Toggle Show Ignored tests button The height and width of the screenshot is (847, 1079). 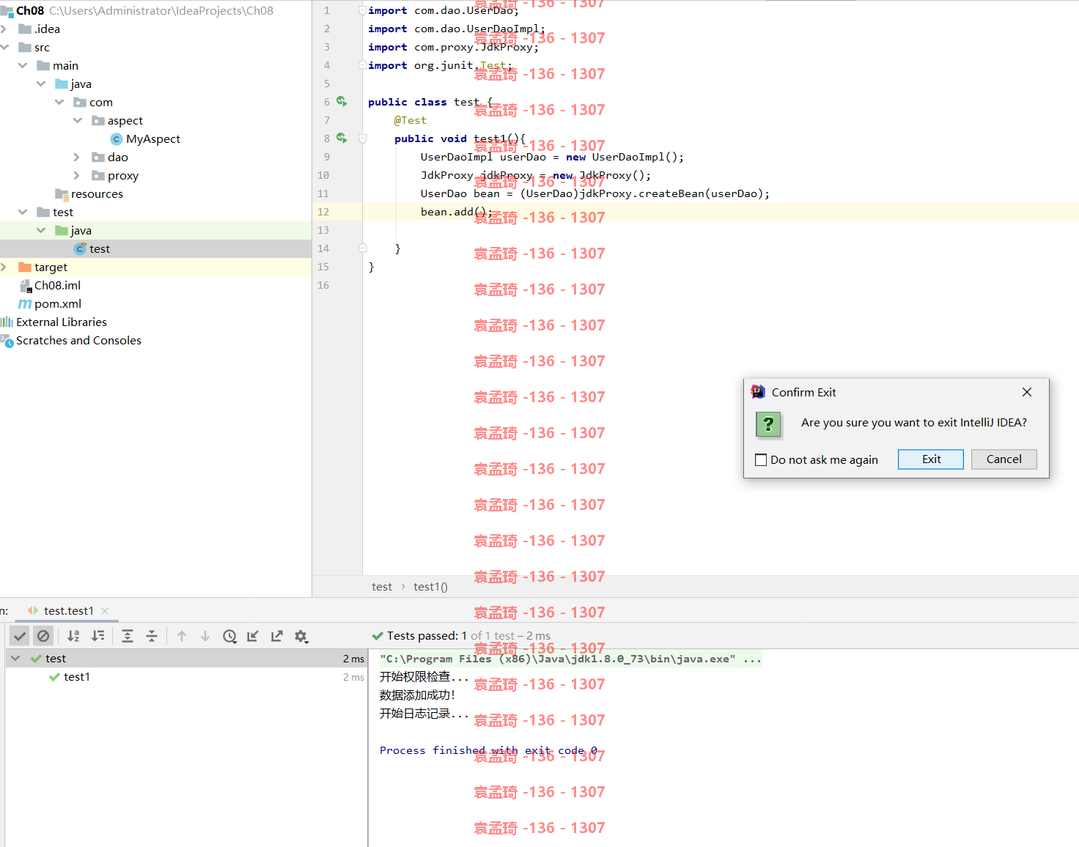point(43,636)
